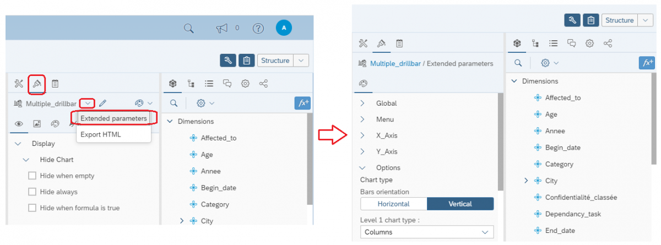Click the left screenshot's vertical scrollbar
661x245 pixels.
pyautogui.click(x=310, y=160)
